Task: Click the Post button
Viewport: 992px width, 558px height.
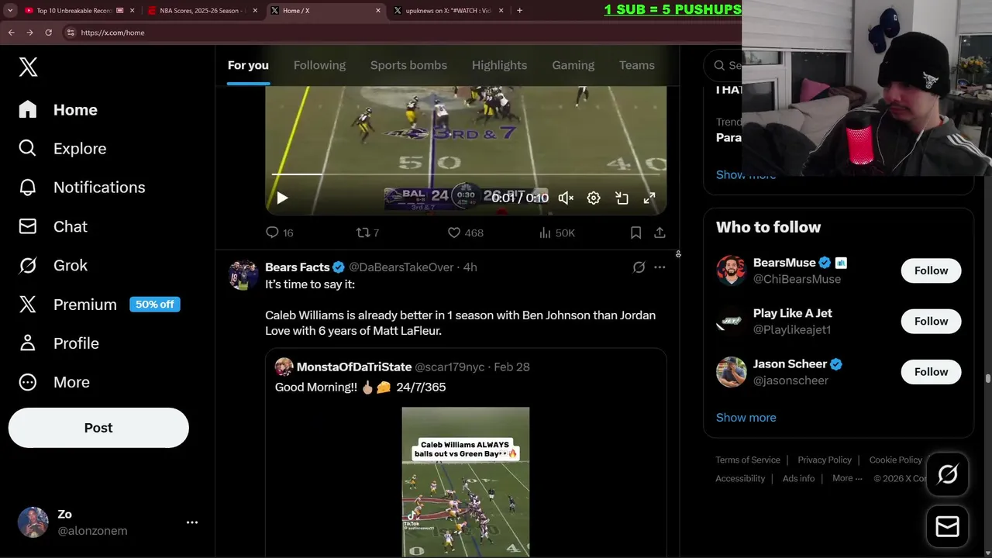Action: (98, 428)
